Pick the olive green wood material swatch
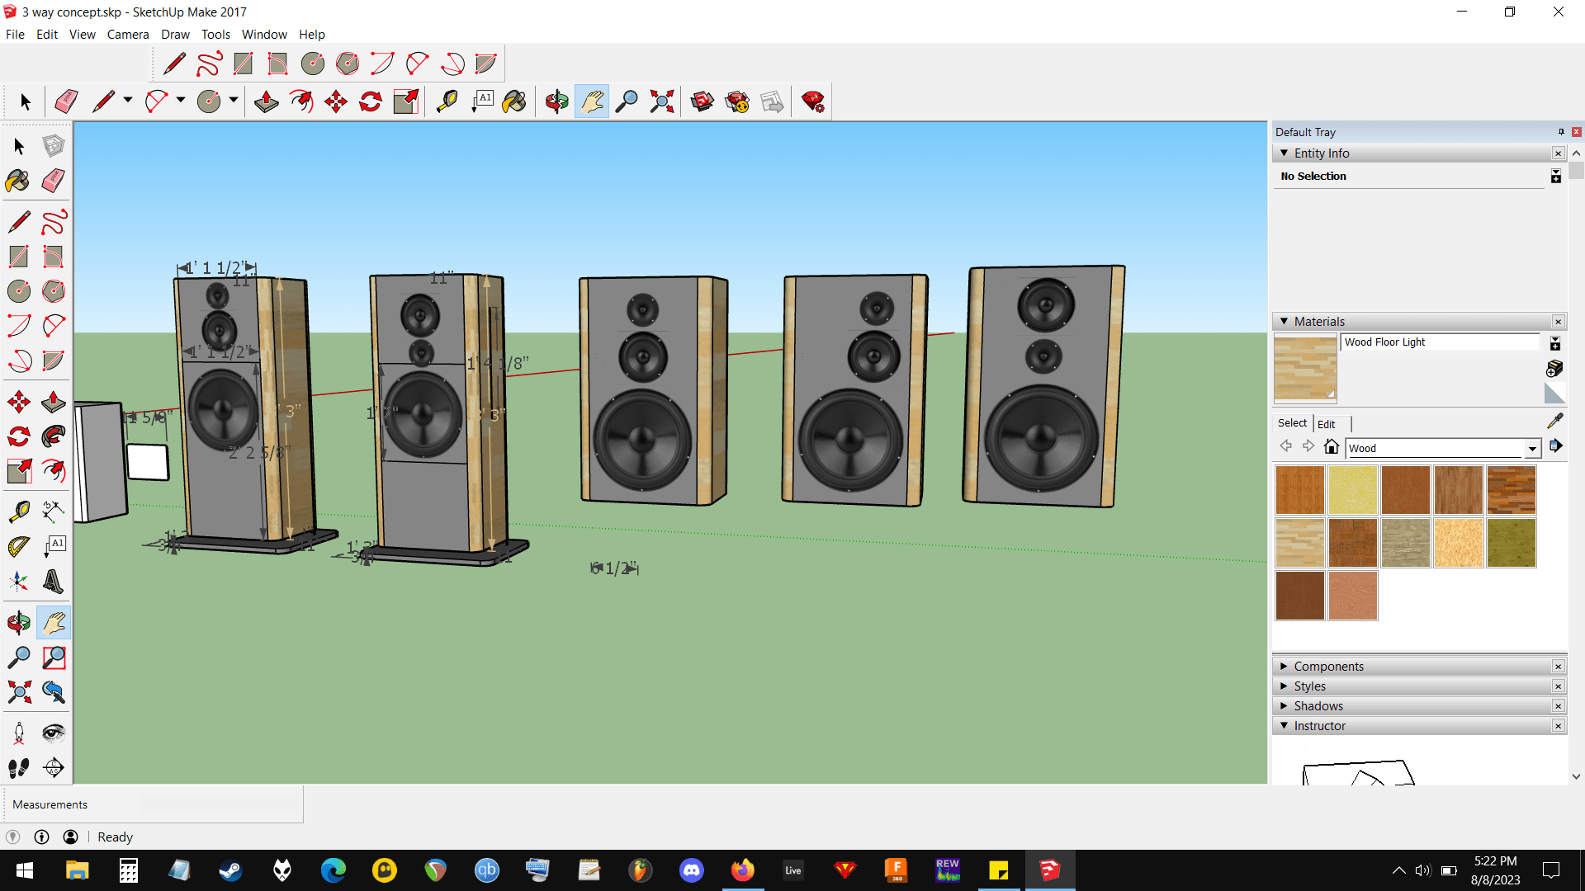The image size is (1585, 891). (x=1511, y=543)
